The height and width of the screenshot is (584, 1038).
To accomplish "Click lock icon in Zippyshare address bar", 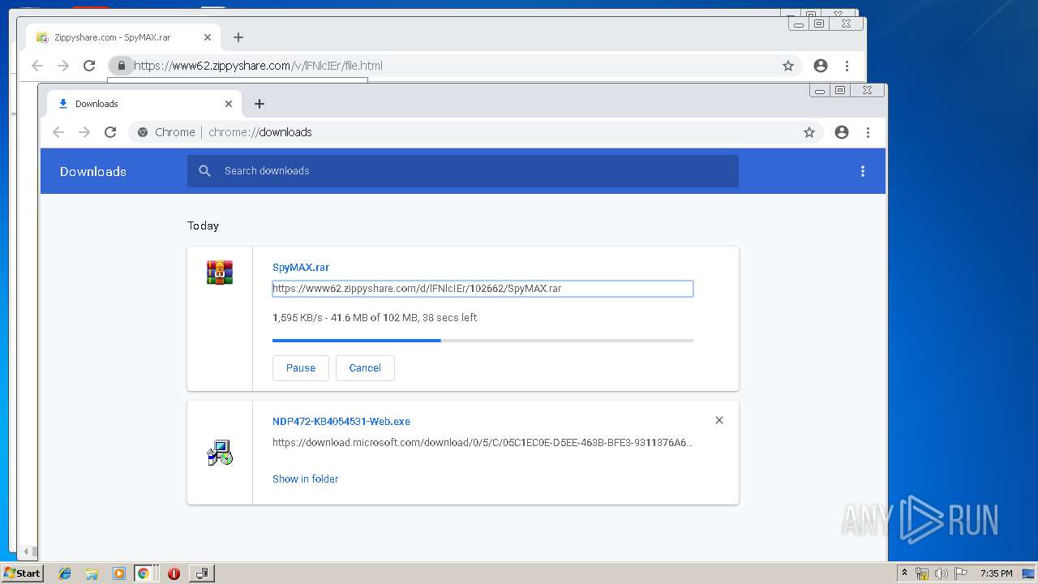I will tap(122, 66).
